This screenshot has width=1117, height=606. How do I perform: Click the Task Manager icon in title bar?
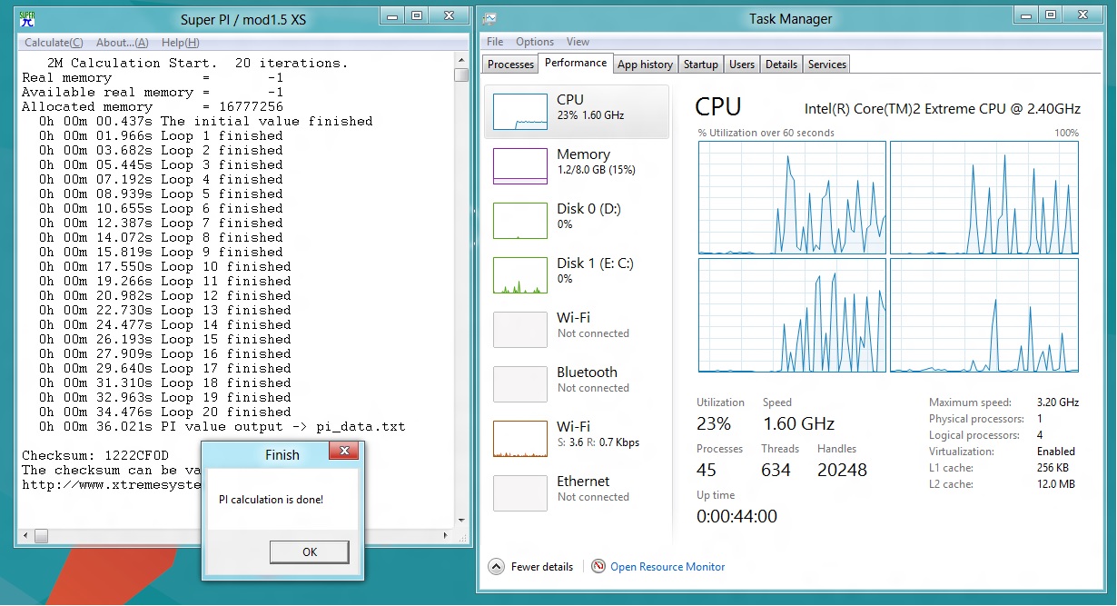click(489, 19)
